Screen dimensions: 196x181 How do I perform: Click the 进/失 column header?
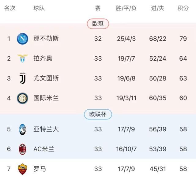(158, 8)
